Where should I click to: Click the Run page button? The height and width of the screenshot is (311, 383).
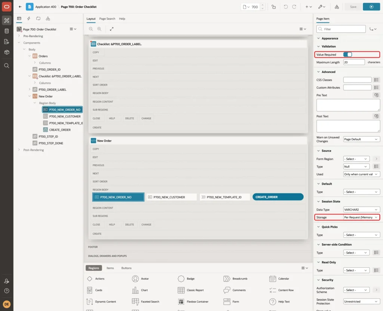point(371,7)
